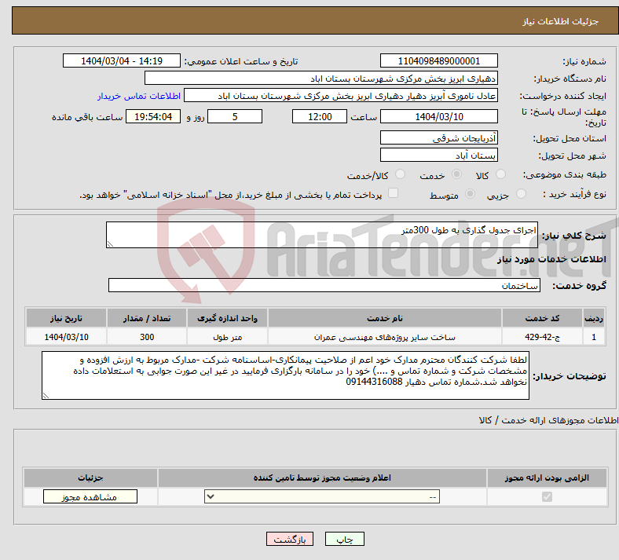Click the الزامی بودن ارائه مجوز header
619x560 pixels.
point(547,478)
